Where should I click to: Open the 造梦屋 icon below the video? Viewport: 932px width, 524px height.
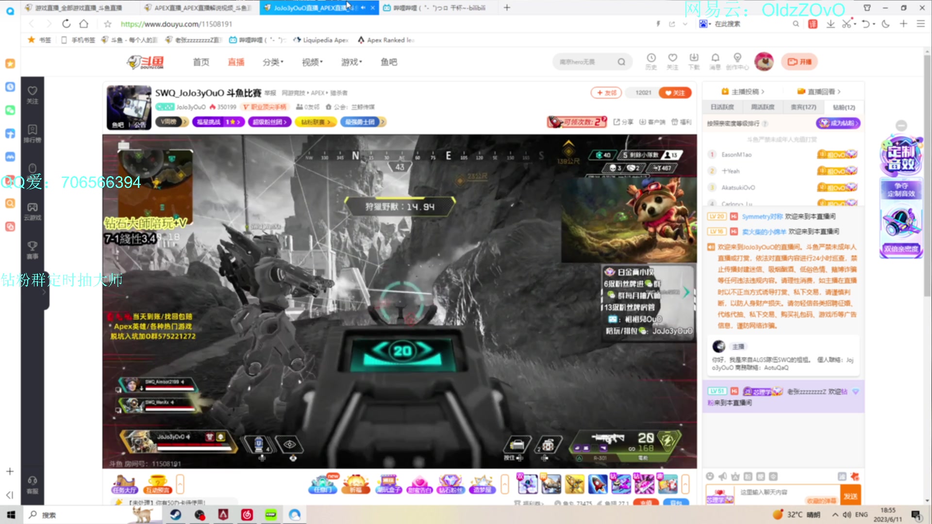(x=482, y=484)
